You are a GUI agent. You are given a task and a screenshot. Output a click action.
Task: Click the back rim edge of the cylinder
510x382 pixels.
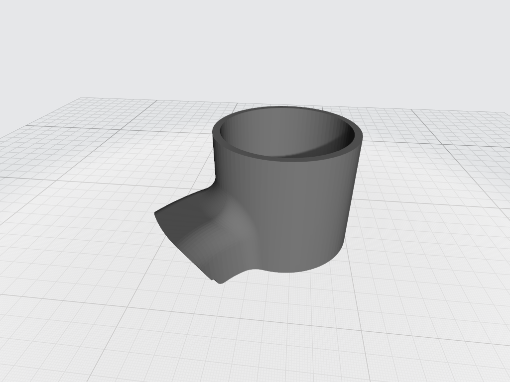(284, 108)
